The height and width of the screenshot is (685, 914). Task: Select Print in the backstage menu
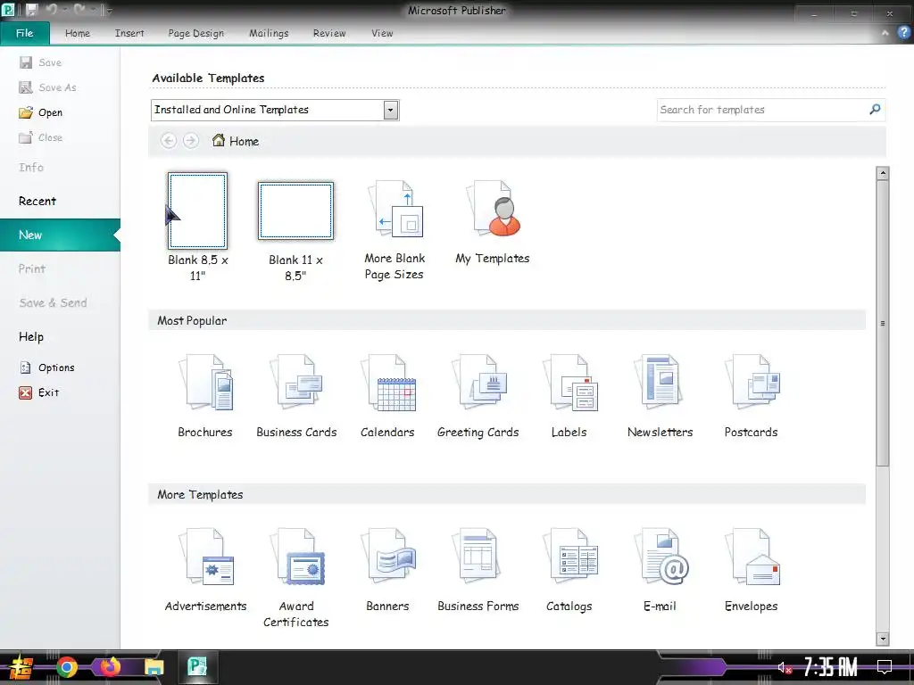click(31, 268)
